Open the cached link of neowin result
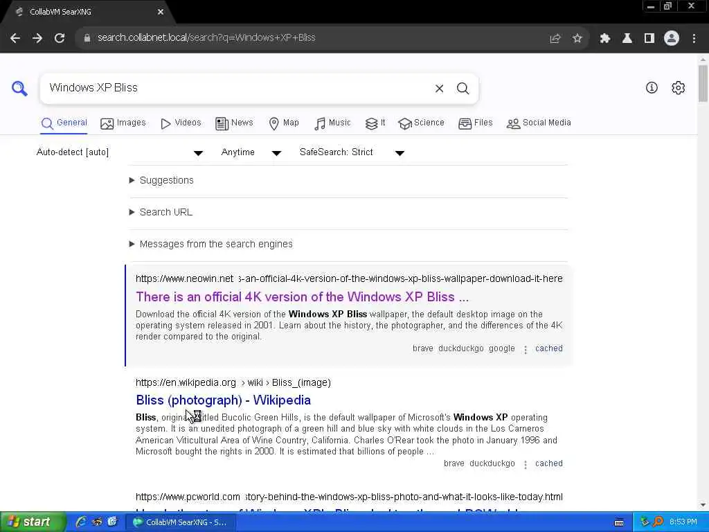 [x=549, y=348]
